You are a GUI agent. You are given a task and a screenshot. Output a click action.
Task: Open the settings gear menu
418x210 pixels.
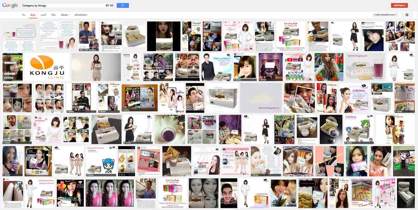407,15
